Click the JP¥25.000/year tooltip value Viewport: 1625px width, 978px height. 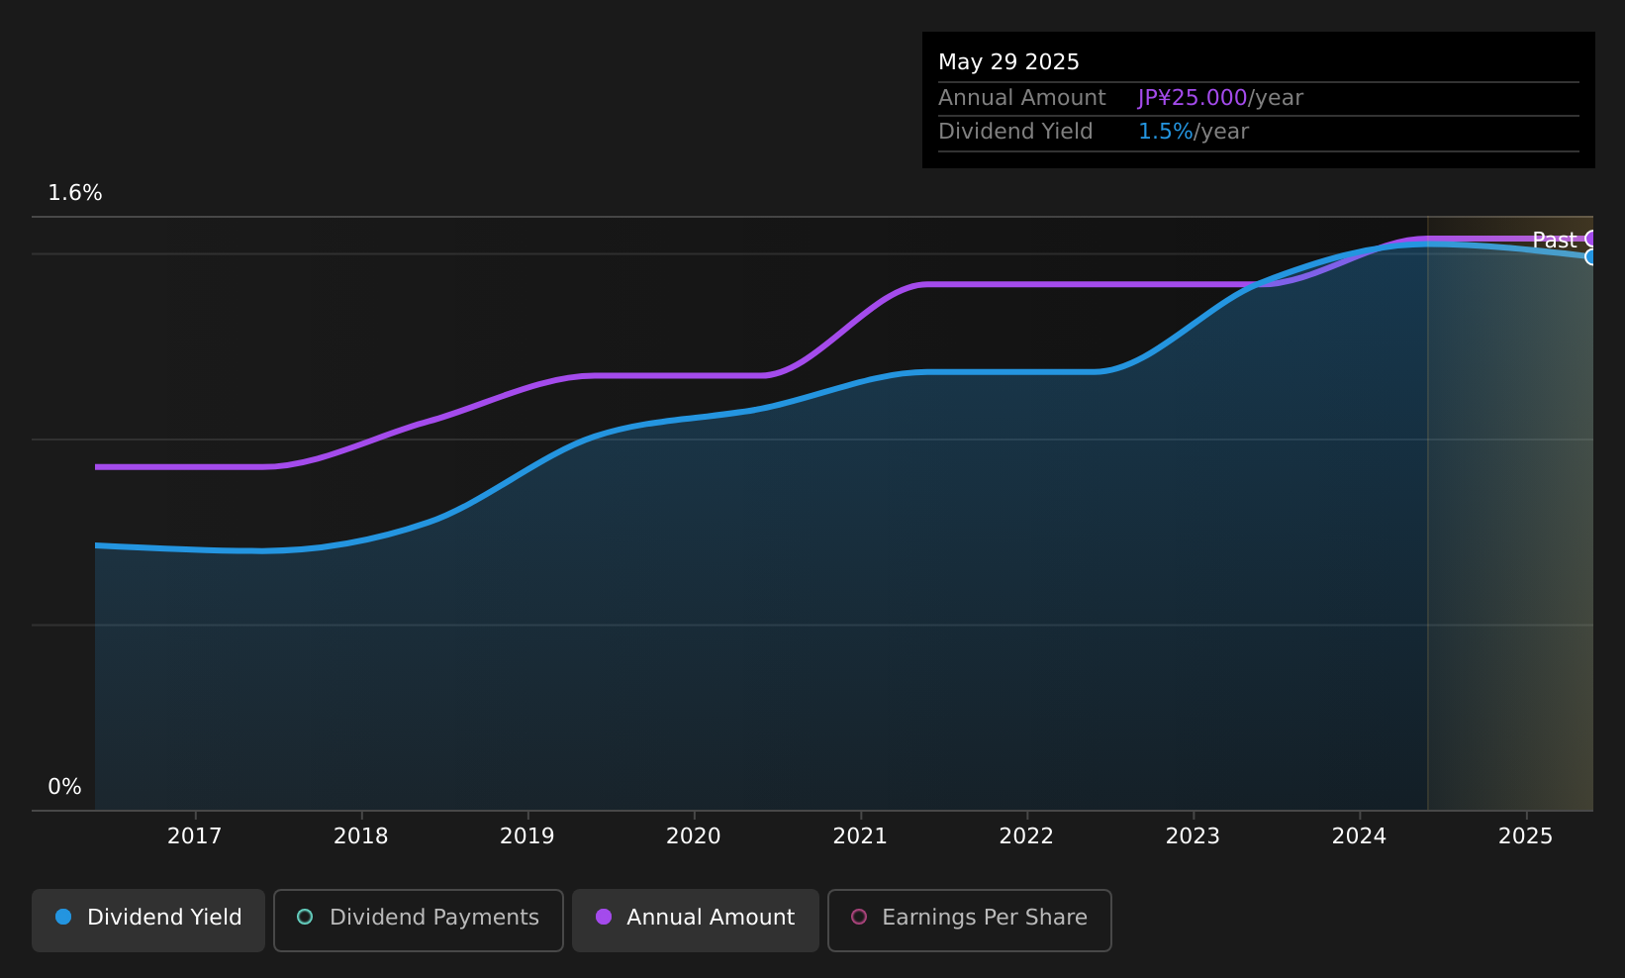coord(1220,98)
